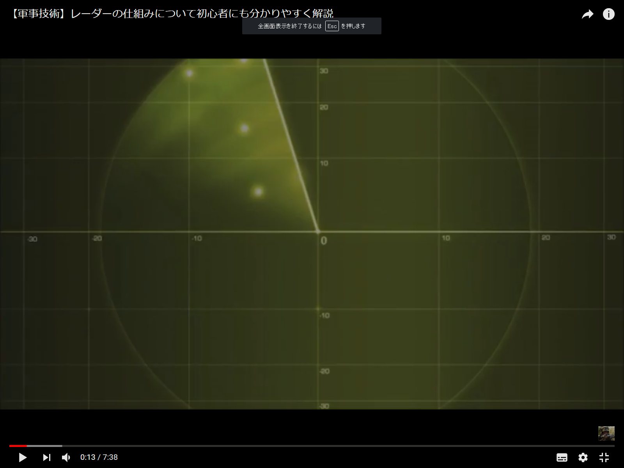
Task: Seek to the middle of the progress bar
Action: click(312, 446)
